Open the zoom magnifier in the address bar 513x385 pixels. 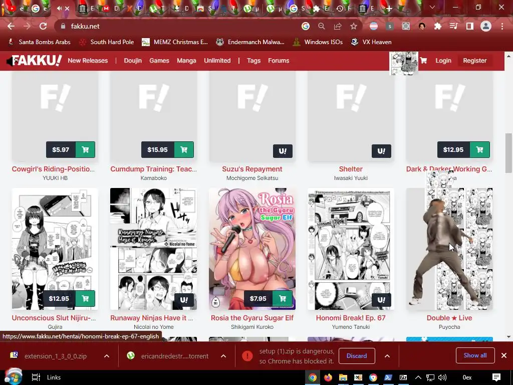(x=322, y=26)
